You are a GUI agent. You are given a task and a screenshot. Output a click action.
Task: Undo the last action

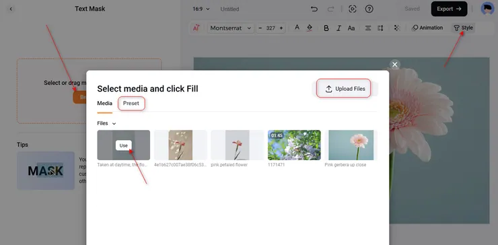[x=314, y=9]
